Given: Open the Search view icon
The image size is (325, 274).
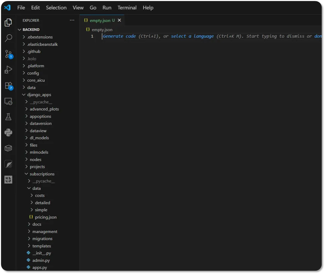Looking at the screenshot, I should [x=8, y=38].
